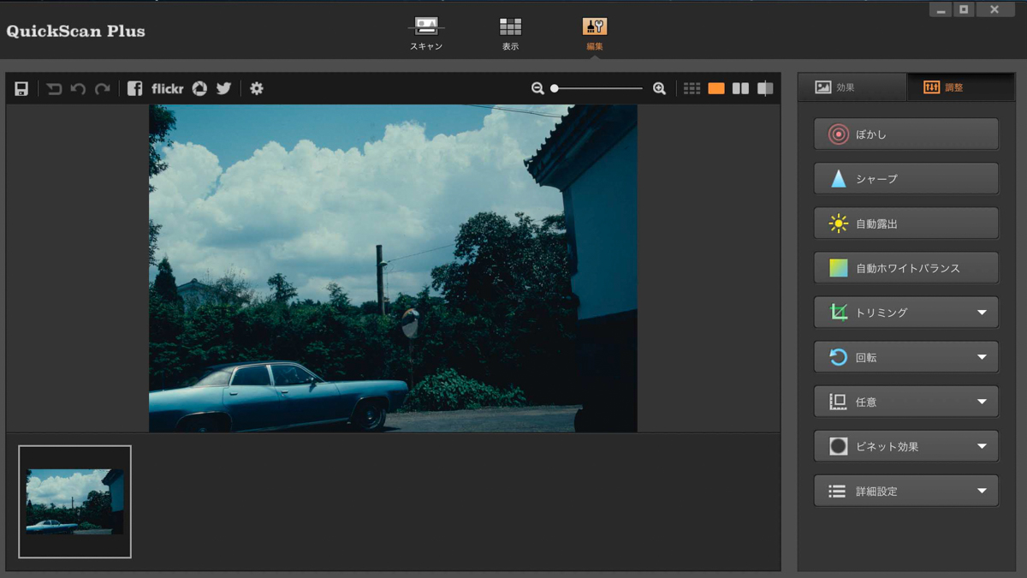This screenshot has height=578, width=1027.
Task: Close the QuickScan Plus window
Action: (x=994, y=9)
